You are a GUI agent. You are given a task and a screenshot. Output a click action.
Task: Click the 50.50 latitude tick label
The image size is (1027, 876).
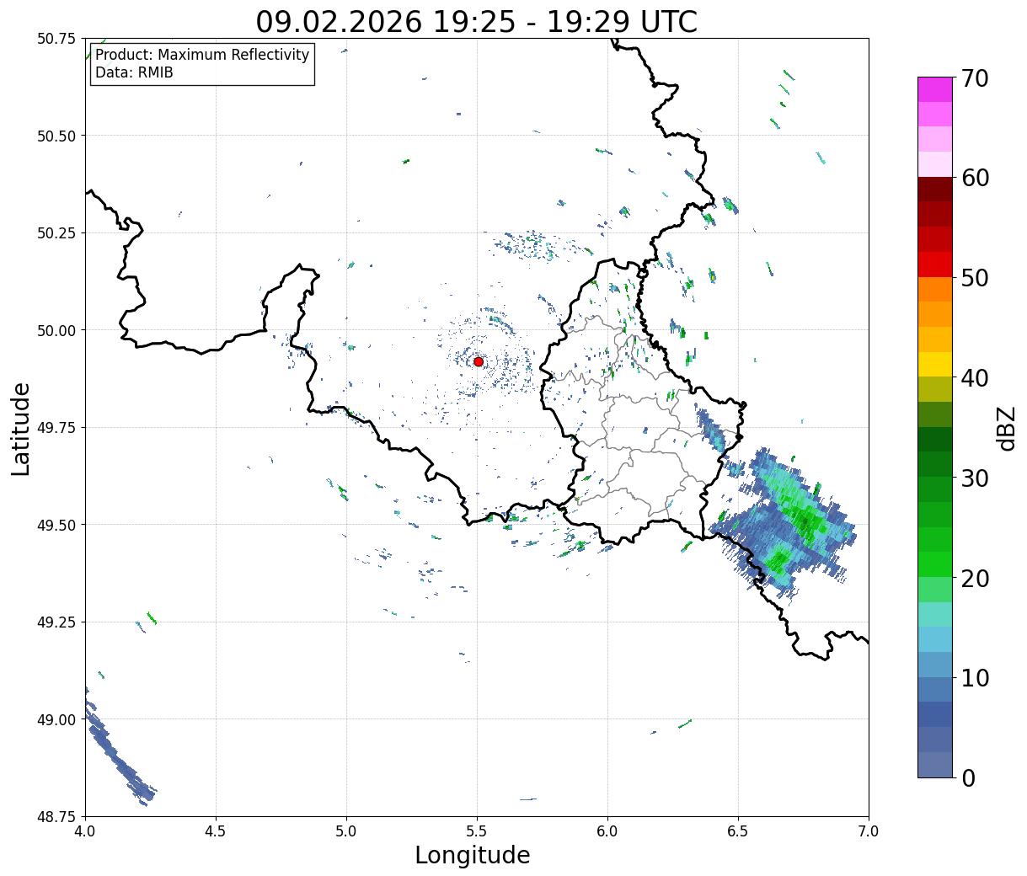pyautogui.click(x=56, y=136)
